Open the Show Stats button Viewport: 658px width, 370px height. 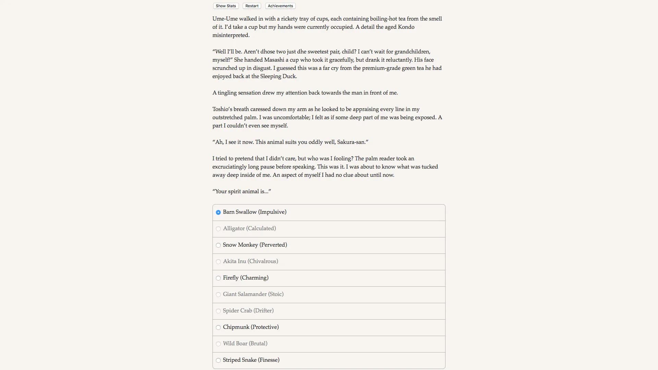226,6
